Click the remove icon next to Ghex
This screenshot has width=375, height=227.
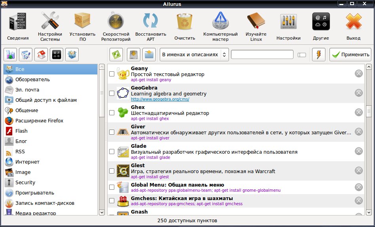pos(358,112)
